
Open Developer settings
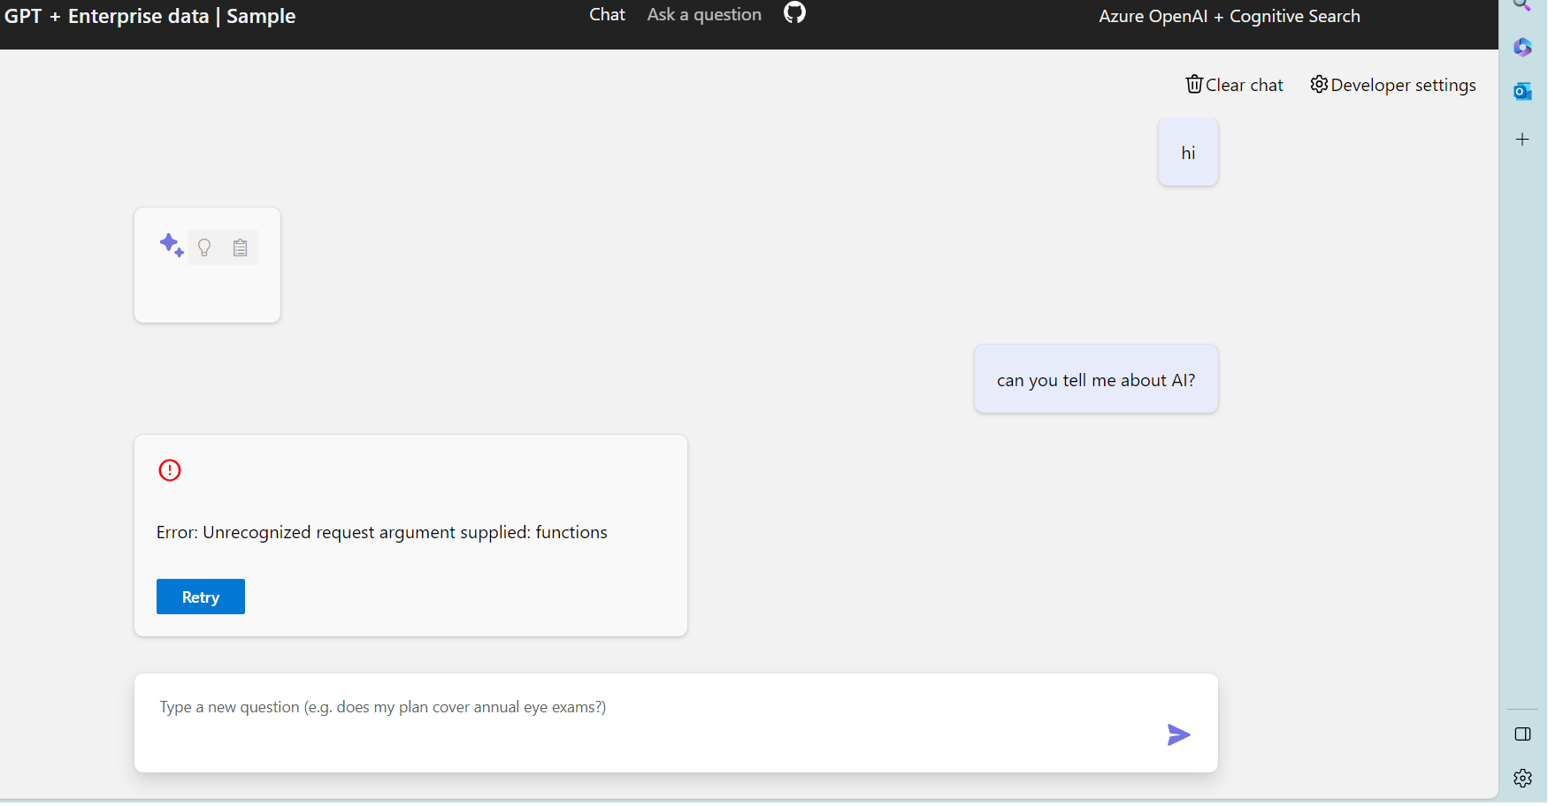[1403, 85]
